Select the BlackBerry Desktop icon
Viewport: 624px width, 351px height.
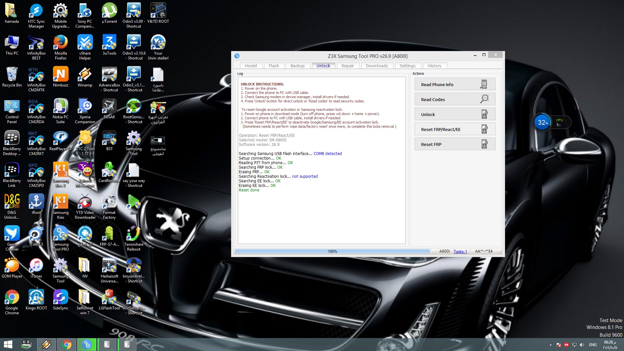pos(12,143)
